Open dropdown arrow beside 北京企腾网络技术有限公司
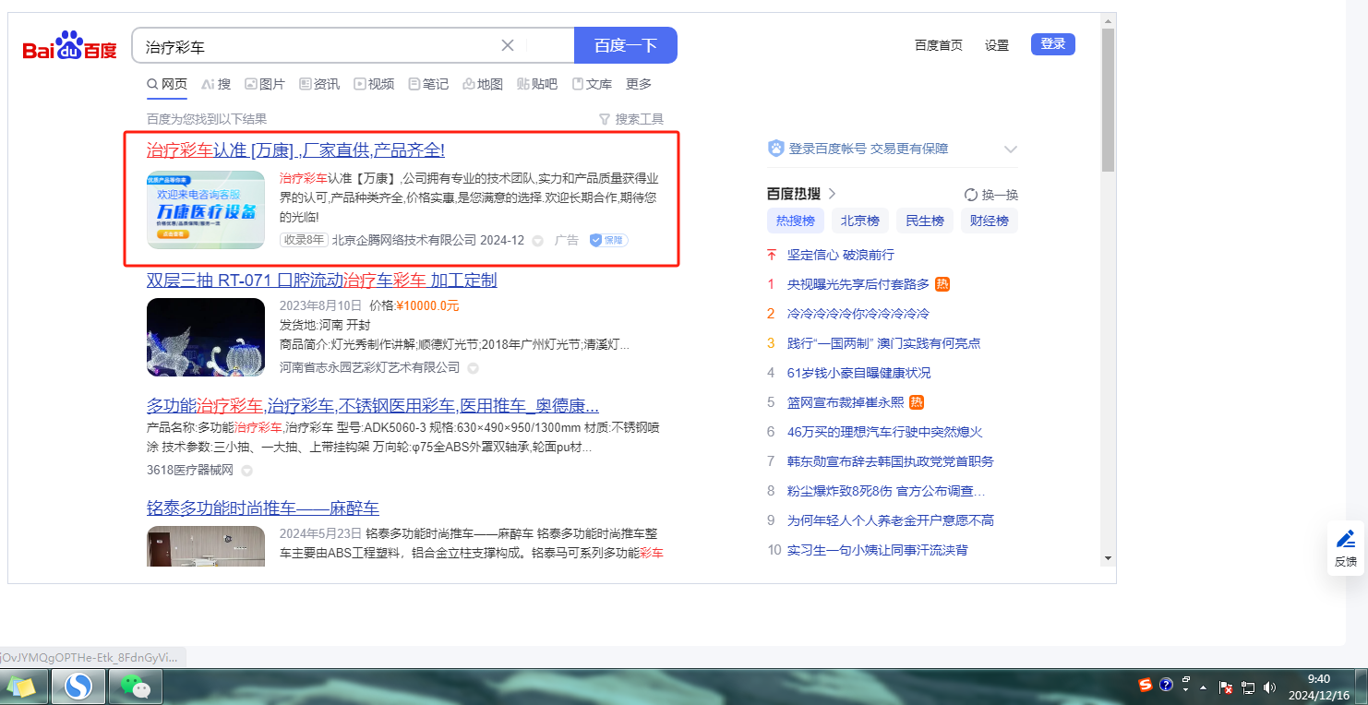 pos(537,241)
